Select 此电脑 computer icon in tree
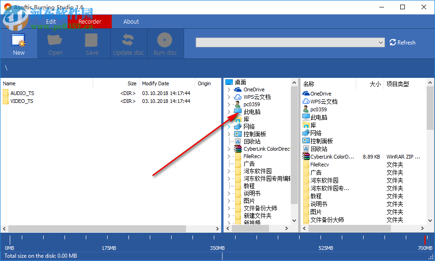 238,112
